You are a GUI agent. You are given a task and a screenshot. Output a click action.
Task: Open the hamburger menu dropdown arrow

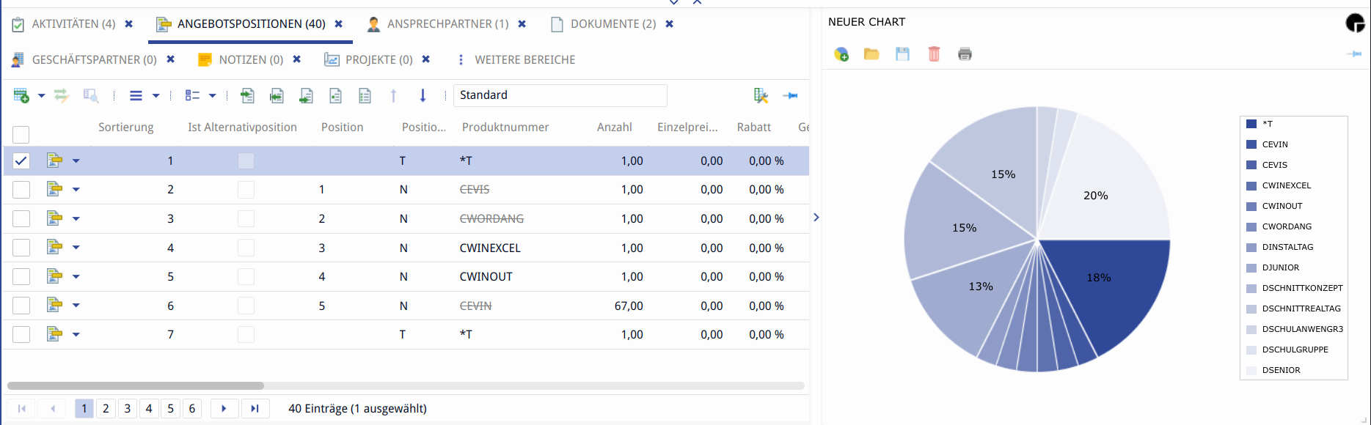click(156, 95)
